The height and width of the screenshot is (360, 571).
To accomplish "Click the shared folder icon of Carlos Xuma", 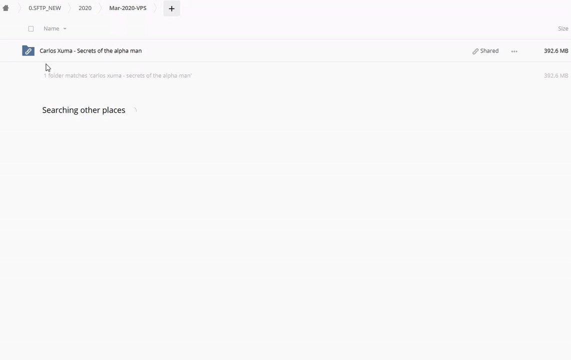I will pyautogui.click(x=28, y=51).
